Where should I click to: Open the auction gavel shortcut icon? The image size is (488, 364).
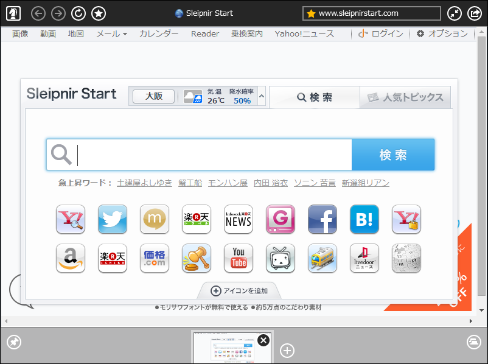(x=197, y=258)
